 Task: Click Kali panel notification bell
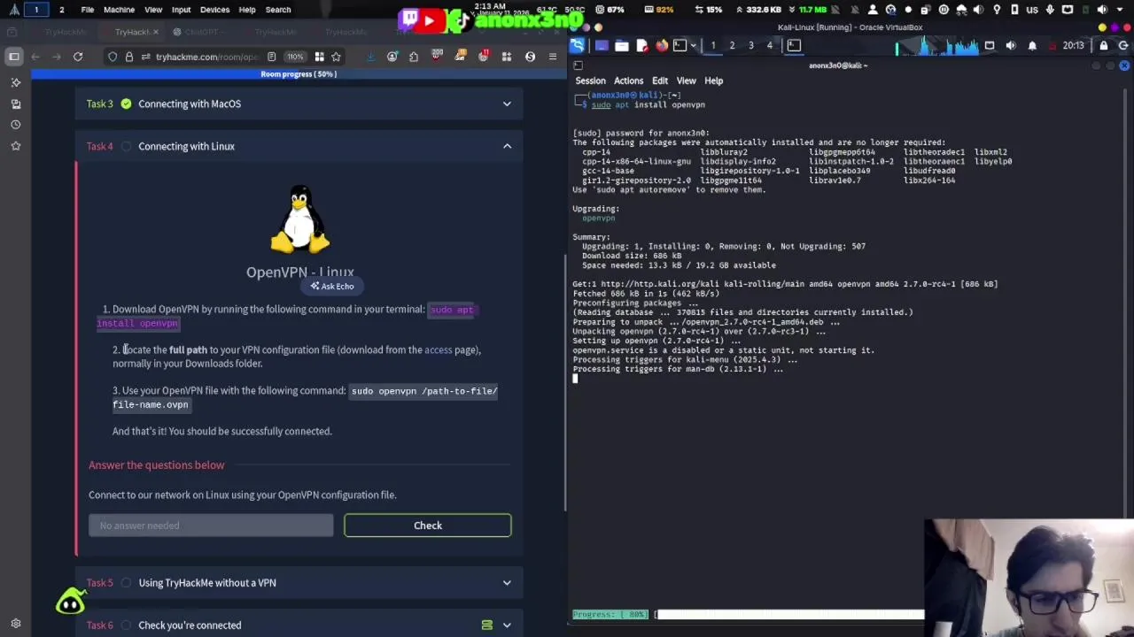[1032, 45]
